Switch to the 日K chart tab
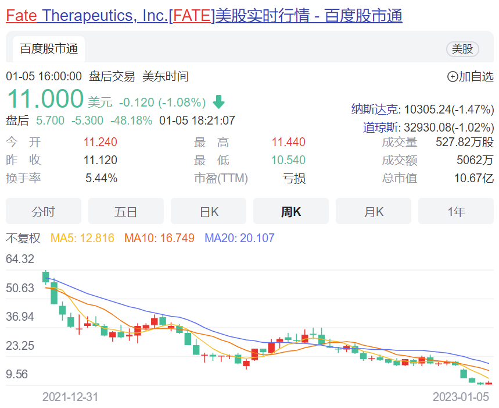This screenshot has height=408, width=499. pyautogui.click(x=209, y=211)
